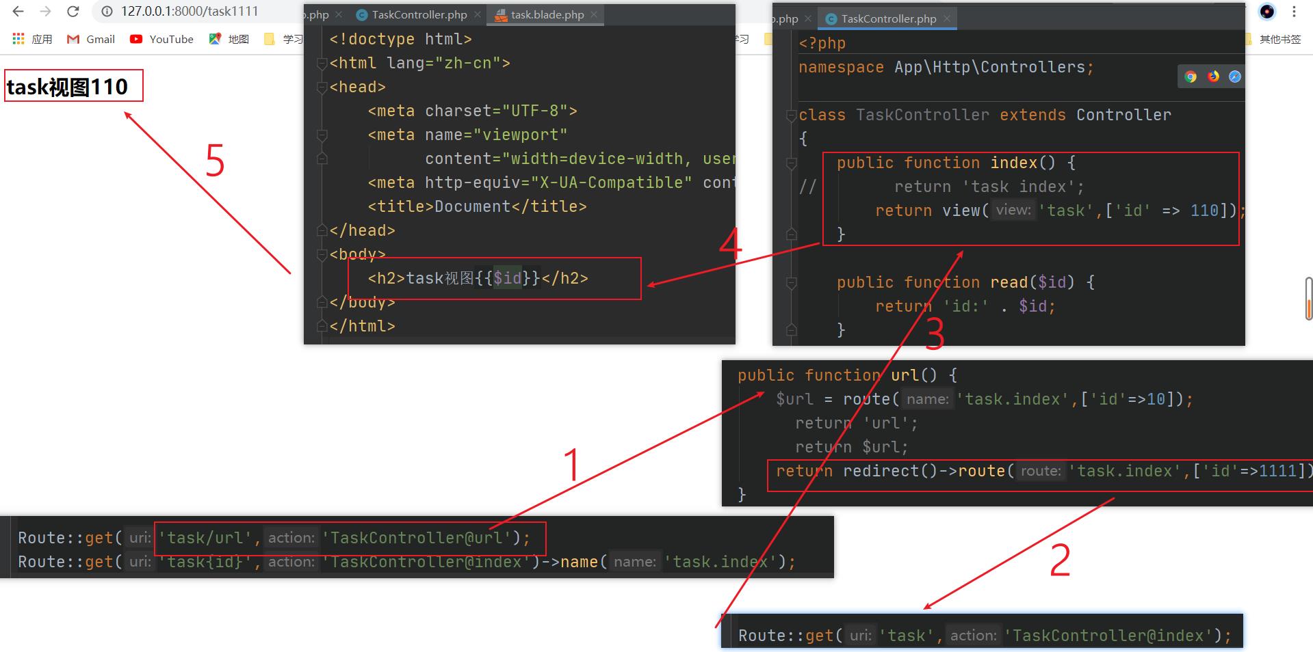Open the Chrome three-dot menu
The width and height of the screenshot is (1313, 652).
[x=1294, y=12]
